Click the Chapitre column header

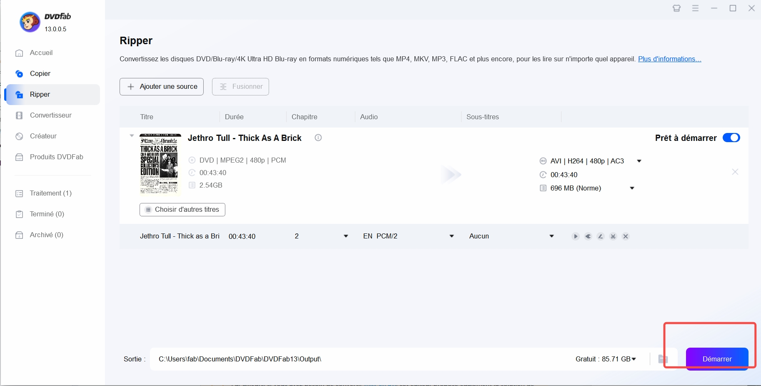[304, 117]
